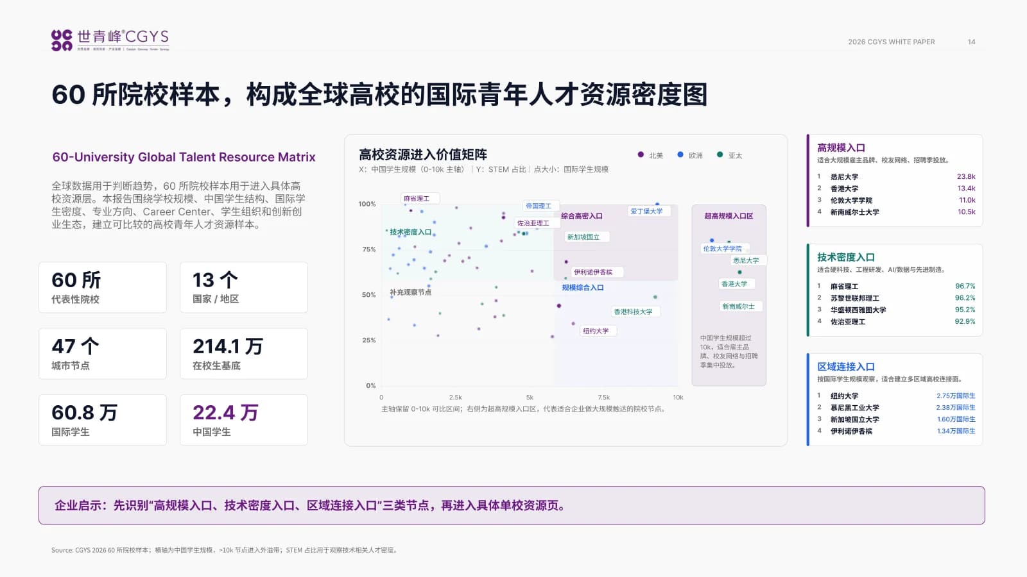Click the 综合高密入口 zone label
Screen dimensions: 1027x577
(582, 216)
